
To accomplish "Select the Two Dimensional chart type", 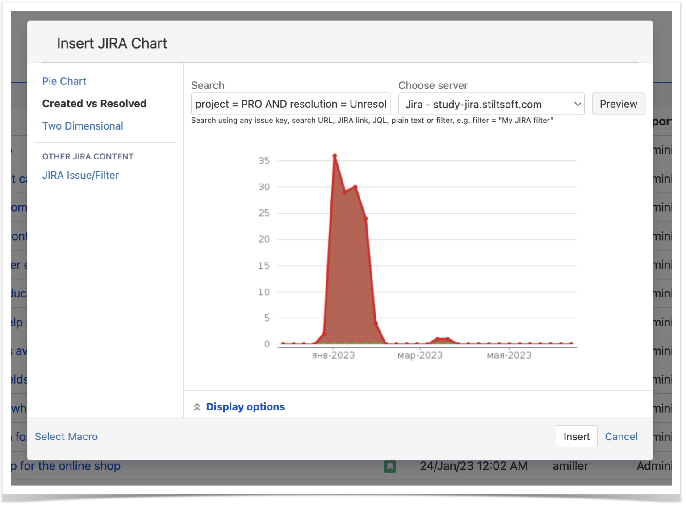I will [83, 125].
